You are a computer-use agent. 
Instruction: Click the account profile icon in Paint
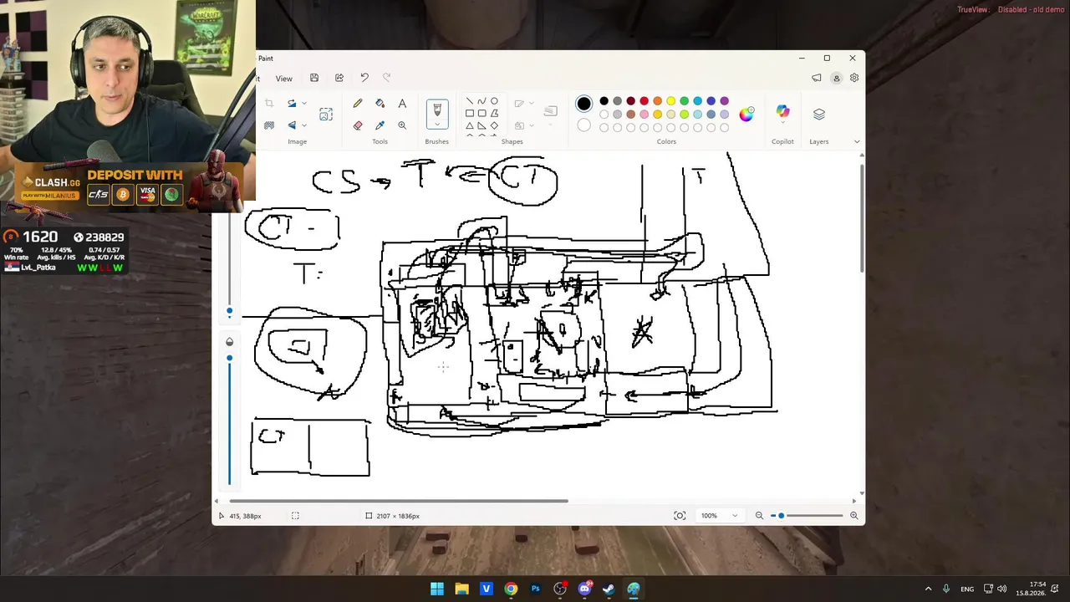tap(836, 78)
